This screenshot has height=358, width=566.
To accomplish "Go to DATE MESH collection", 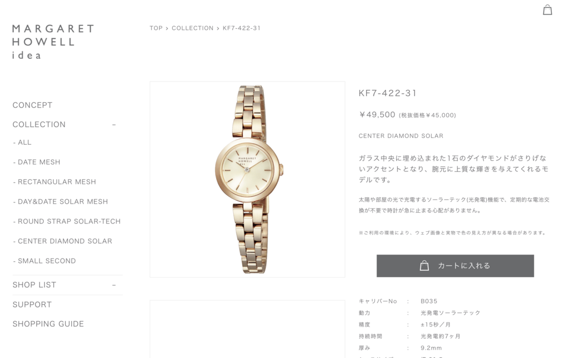I will tap(36, 162).
